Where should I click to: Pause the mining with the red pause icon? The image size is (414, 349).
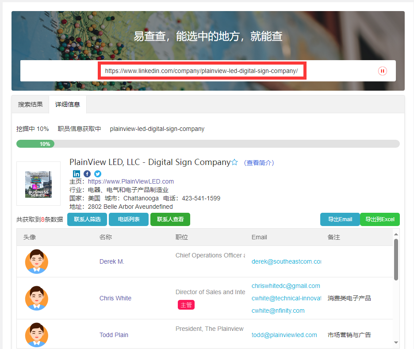382,71
